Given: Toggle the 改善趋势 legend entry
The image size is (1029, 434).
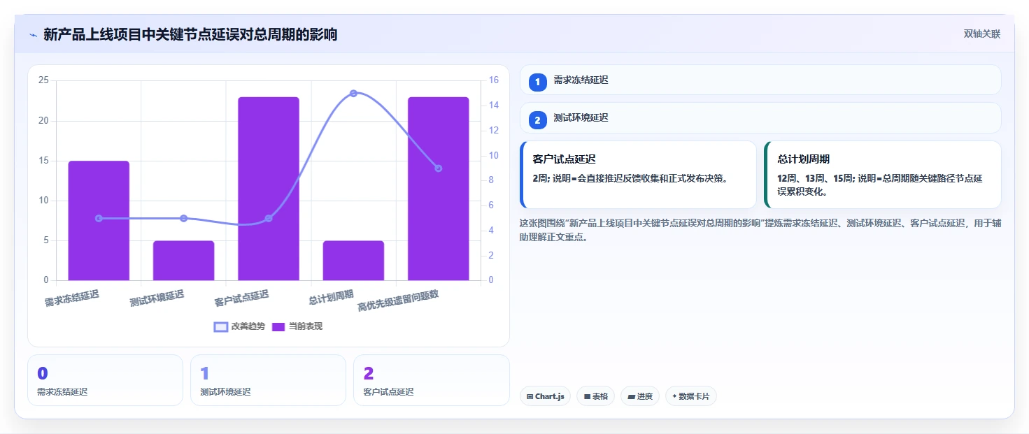Looking at the screenshot, I should click(x=239, y=326).
